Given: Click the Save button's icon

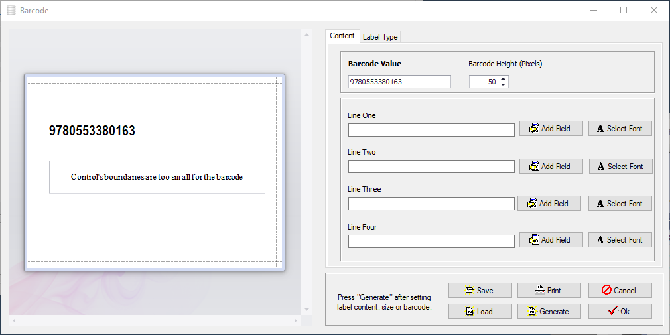Looking at the screenshot, I should (470, 290).
